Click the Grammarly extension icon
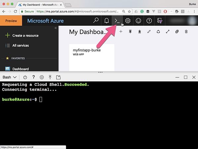This screenshot has height=149, width=198. point(142,12)
